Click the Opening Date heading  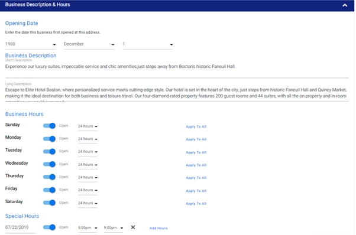tap(21, 24)
